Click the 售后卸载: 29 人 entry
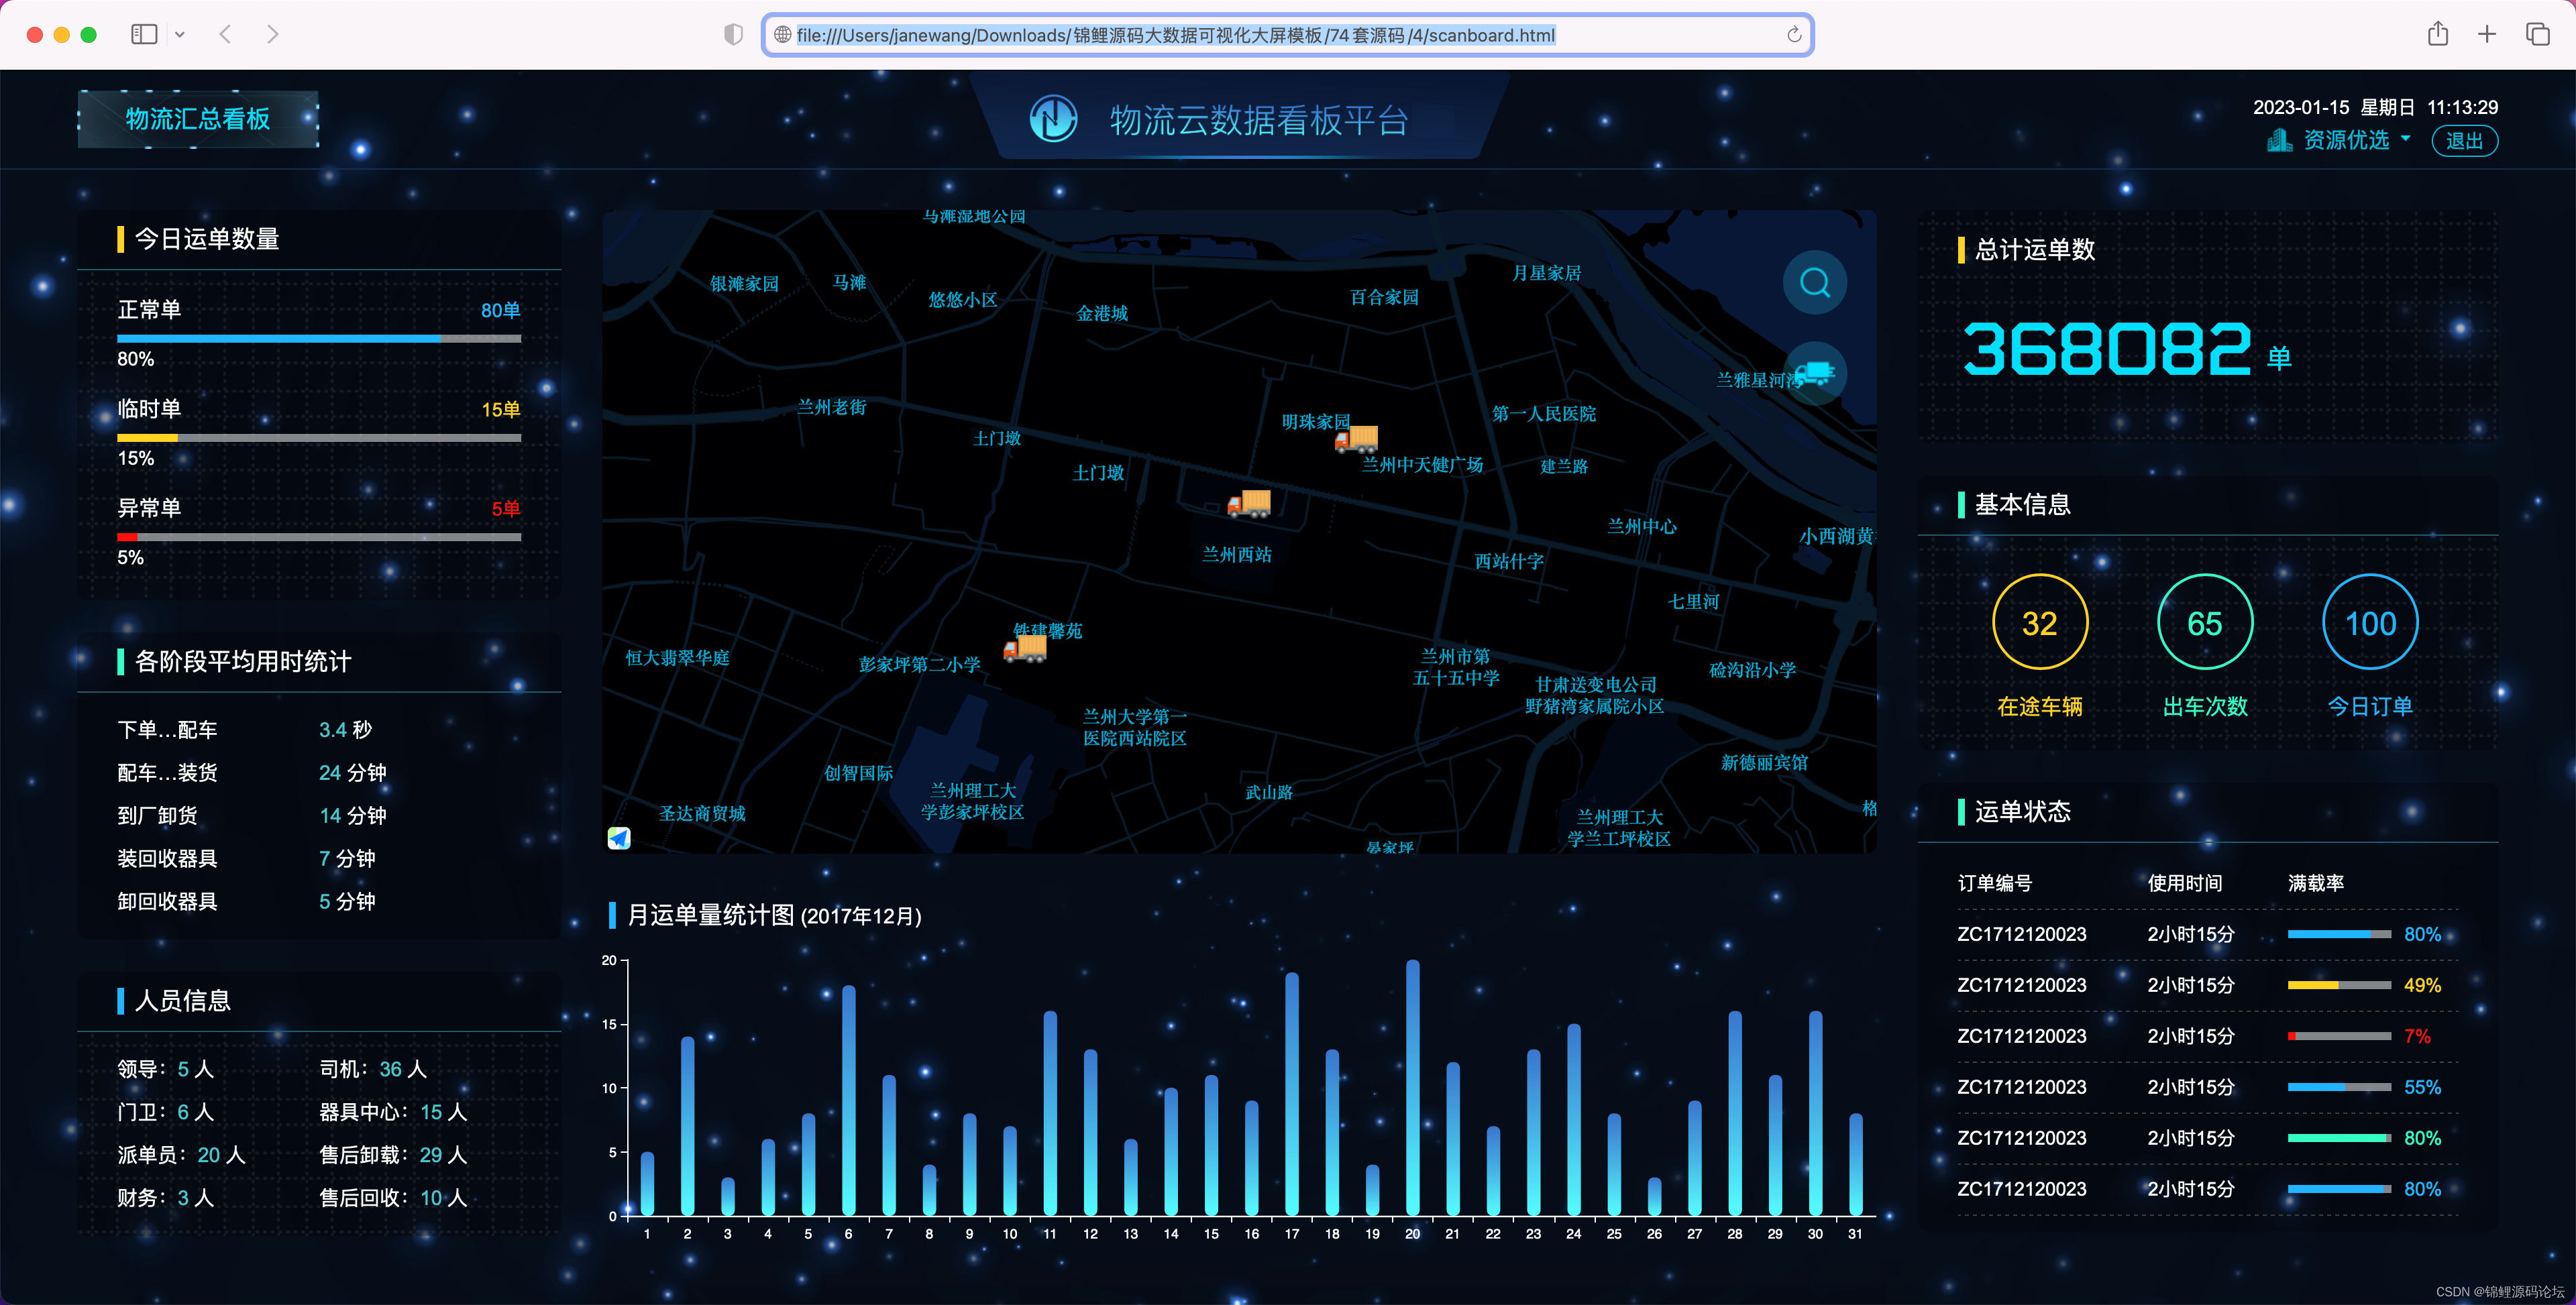2576x1305 pixels. point(393,1155)
